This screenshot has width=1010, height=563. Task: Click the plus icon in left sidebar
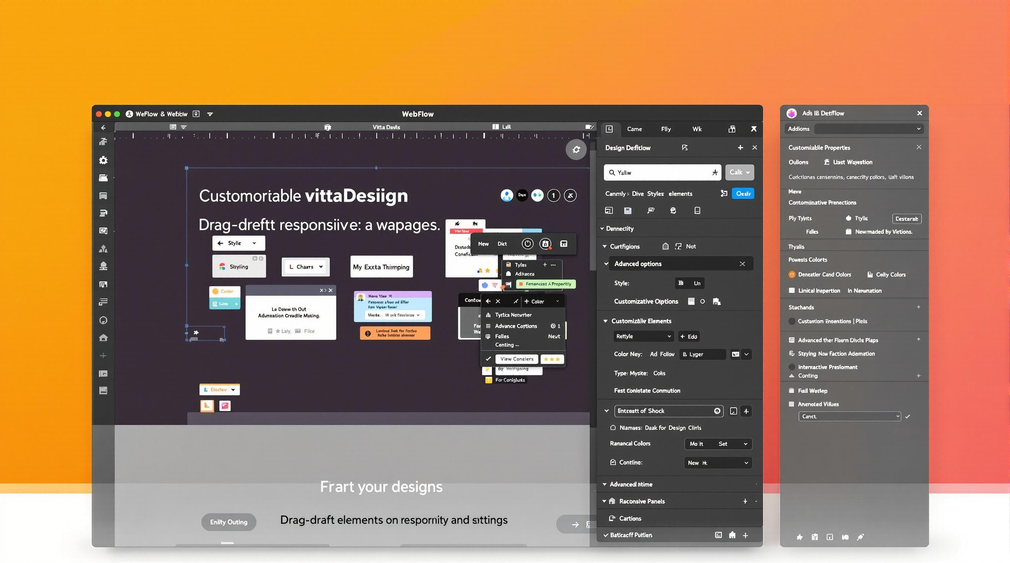103,356
